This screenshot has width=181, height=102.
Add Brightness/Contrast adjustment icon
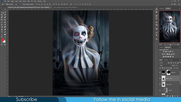[163, 52]
